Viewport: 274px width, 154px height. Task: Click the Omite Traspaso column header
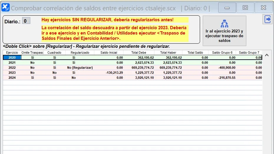[x=32, y=53]
